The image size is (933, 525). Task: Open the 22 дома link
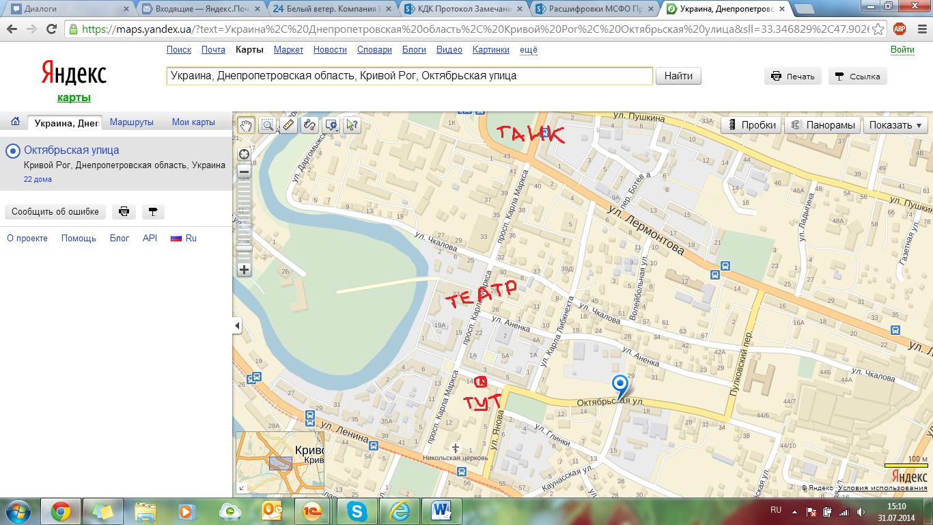pos(38,179)
